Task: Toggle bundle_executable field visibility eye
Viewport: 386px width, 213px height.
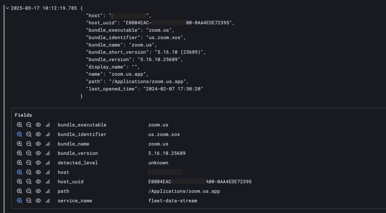Action: [38, 125]
